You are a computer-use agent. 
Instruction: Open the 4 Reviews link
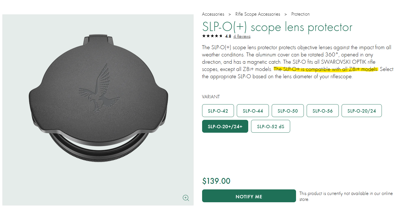pos(242,36)
